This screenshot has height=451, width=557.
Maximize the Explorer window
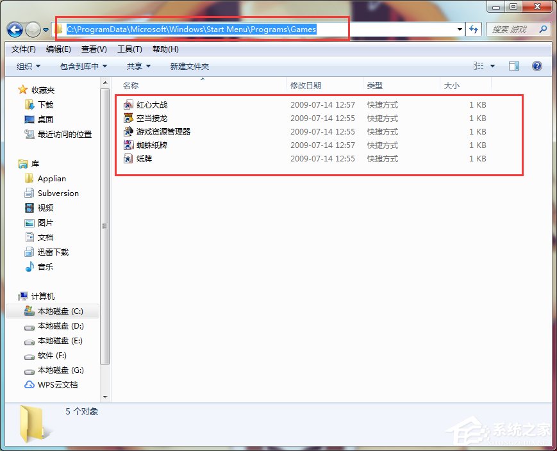(513, 6)
